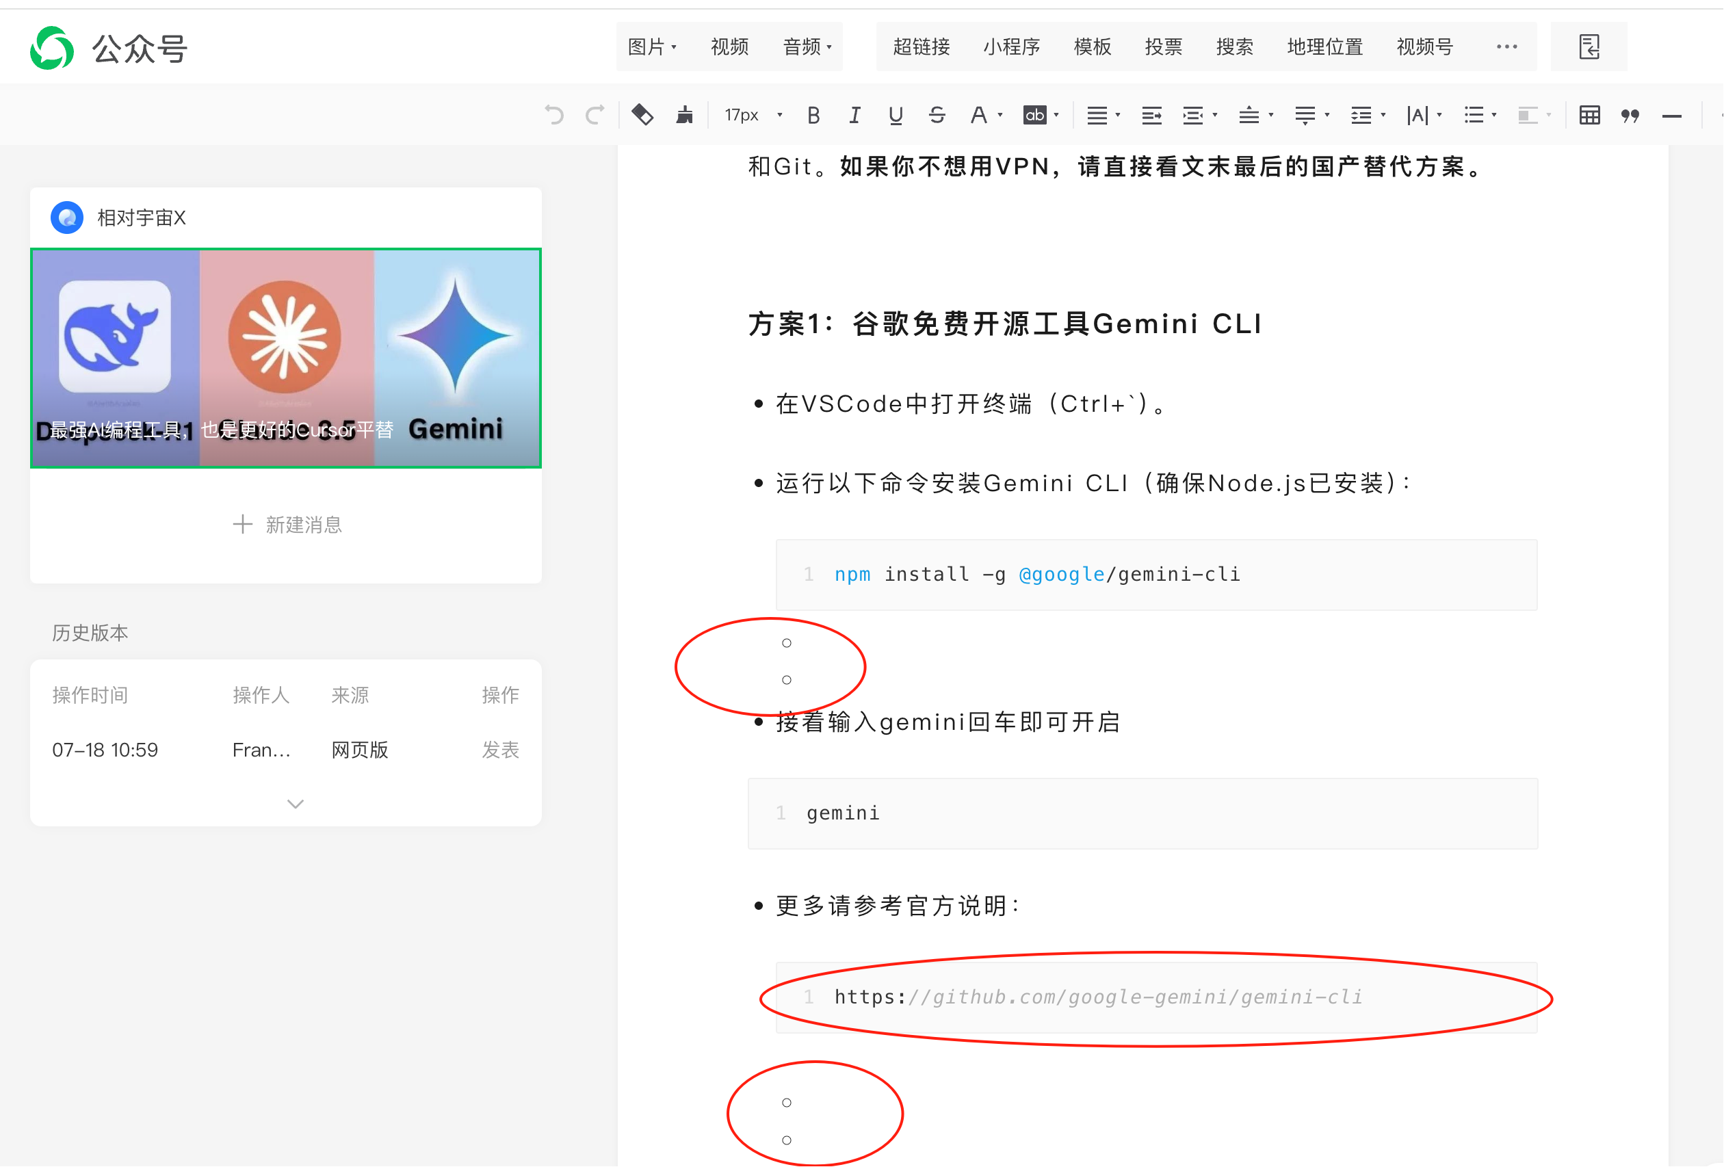
Task: Activate the format painter brush icon
Action: [x=685, y=115]
